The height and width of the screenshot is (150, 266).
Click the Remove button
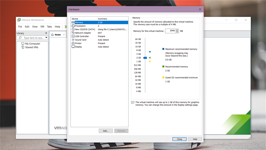(121, 131)
